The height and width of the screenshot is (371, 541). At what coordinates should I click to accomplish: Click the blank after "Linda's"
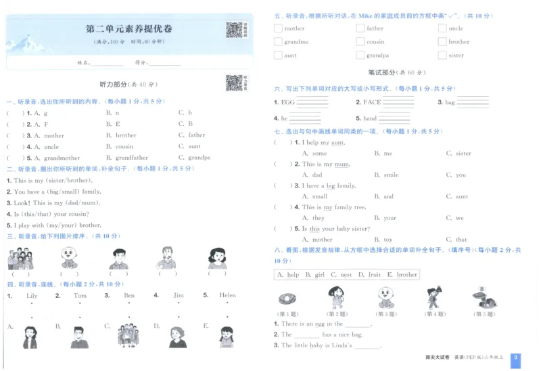tap(367, 346)
